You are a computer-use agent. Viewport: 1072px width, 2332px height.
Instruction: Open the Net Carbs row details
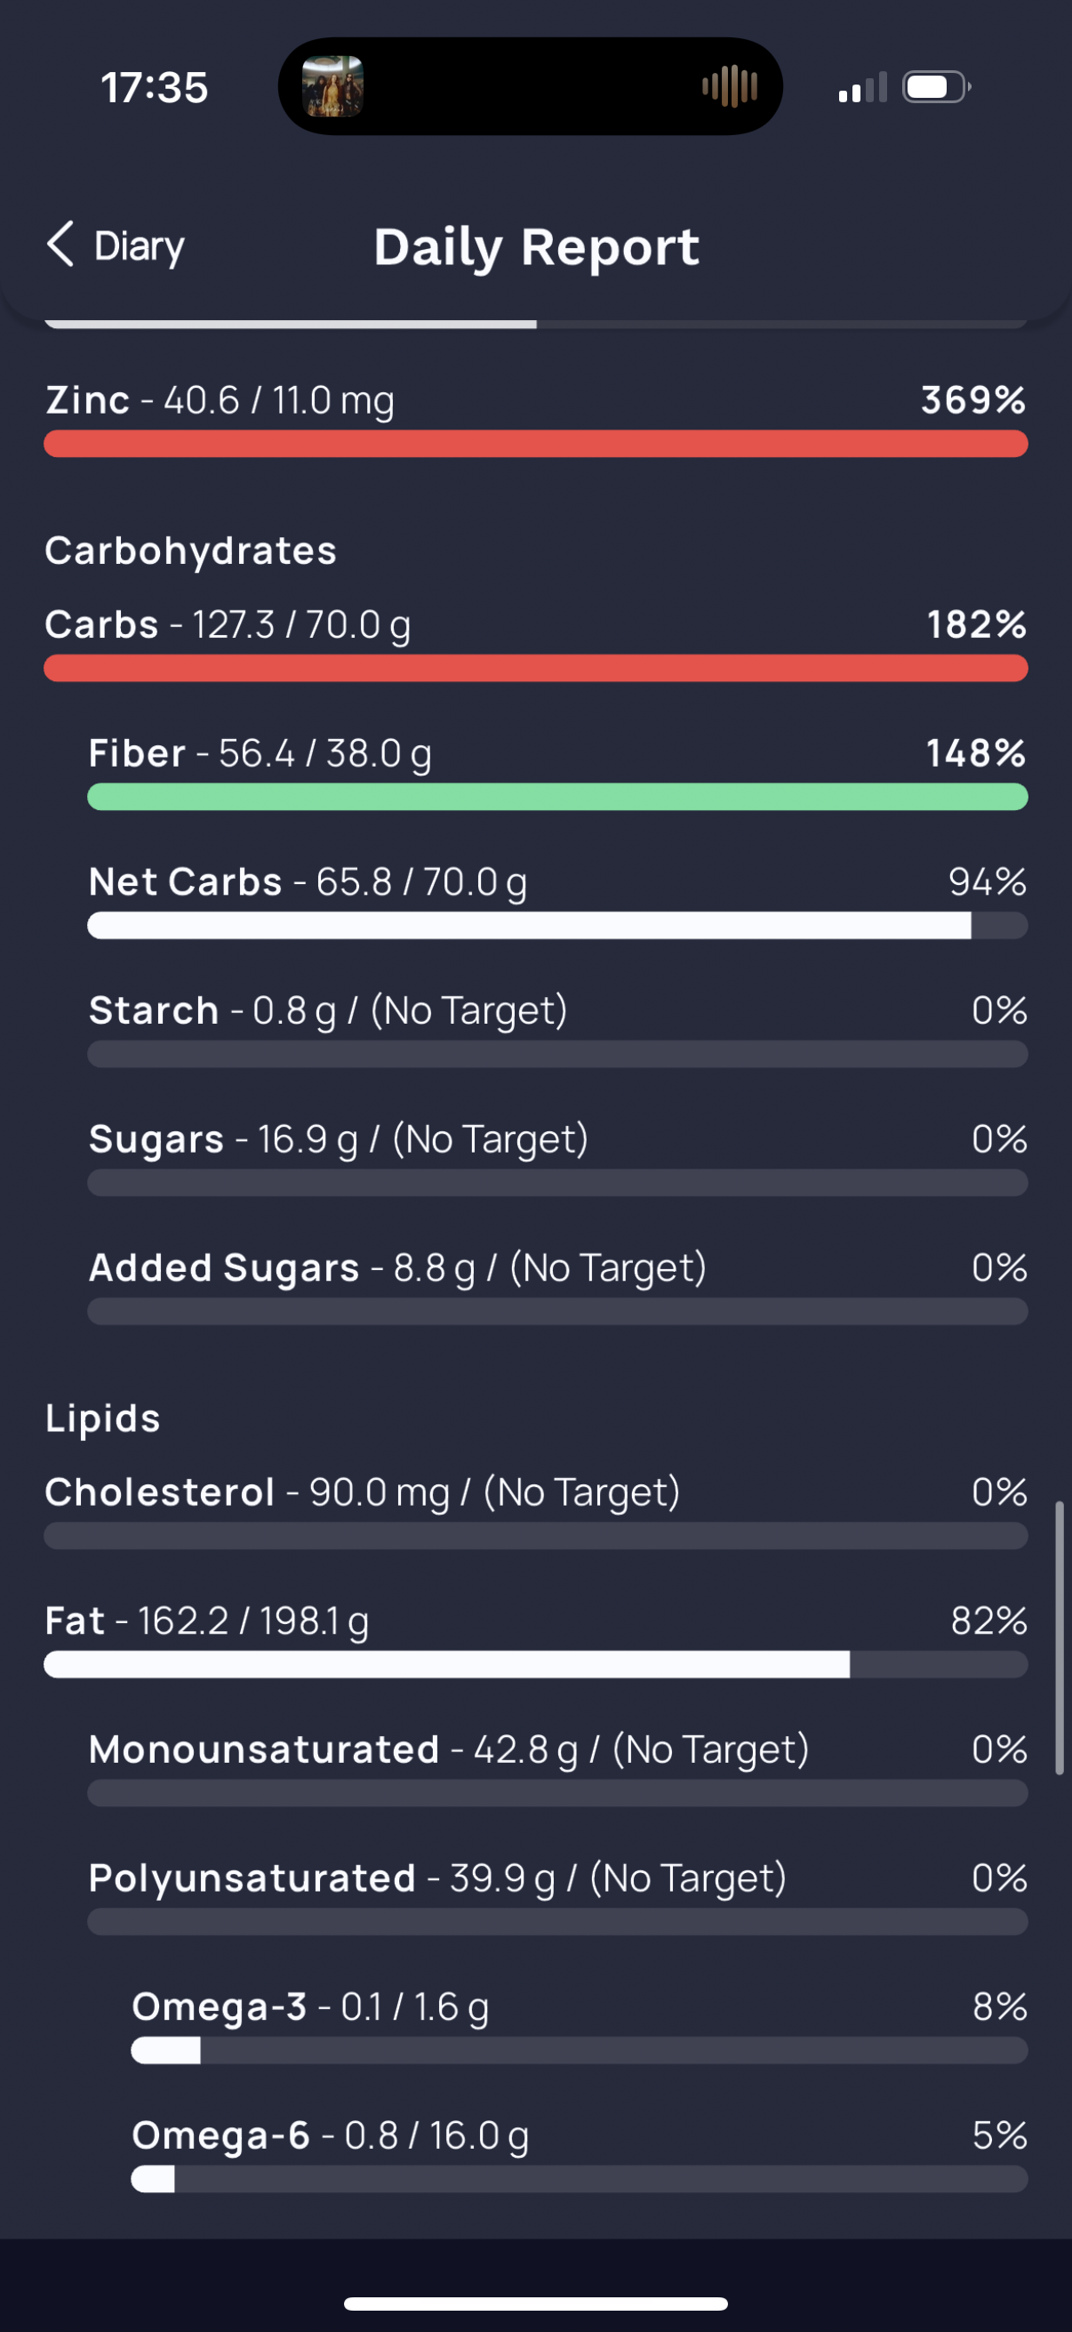click(557, 902)
